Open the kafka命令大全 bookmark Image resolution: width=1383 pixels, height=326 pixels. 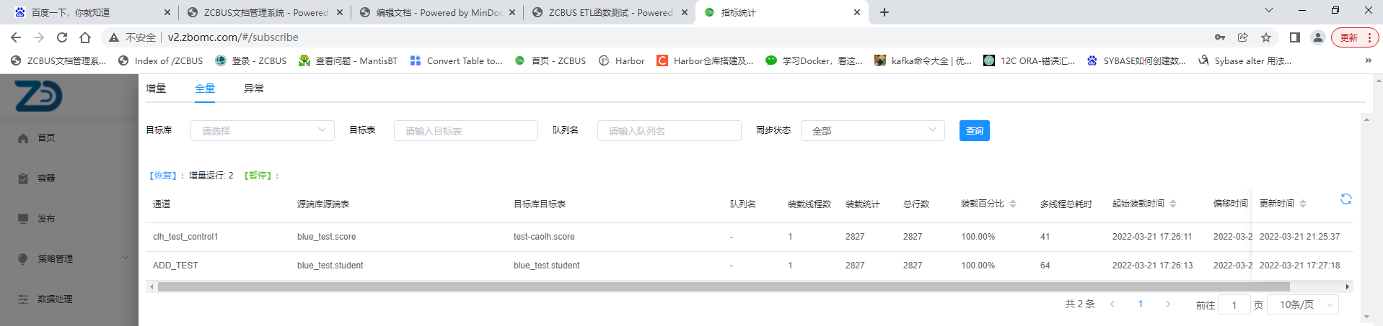(x=923, y=60)
